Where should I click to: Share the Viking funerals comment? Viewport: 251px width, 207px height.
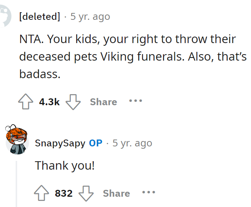click(103, 102)
